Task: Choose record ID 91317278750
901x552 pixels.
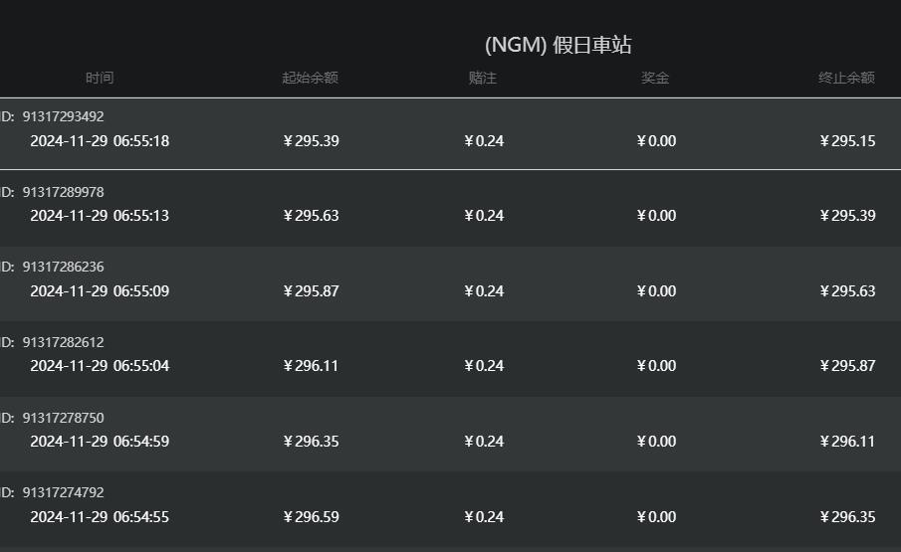Action: [x=63, y=418]
